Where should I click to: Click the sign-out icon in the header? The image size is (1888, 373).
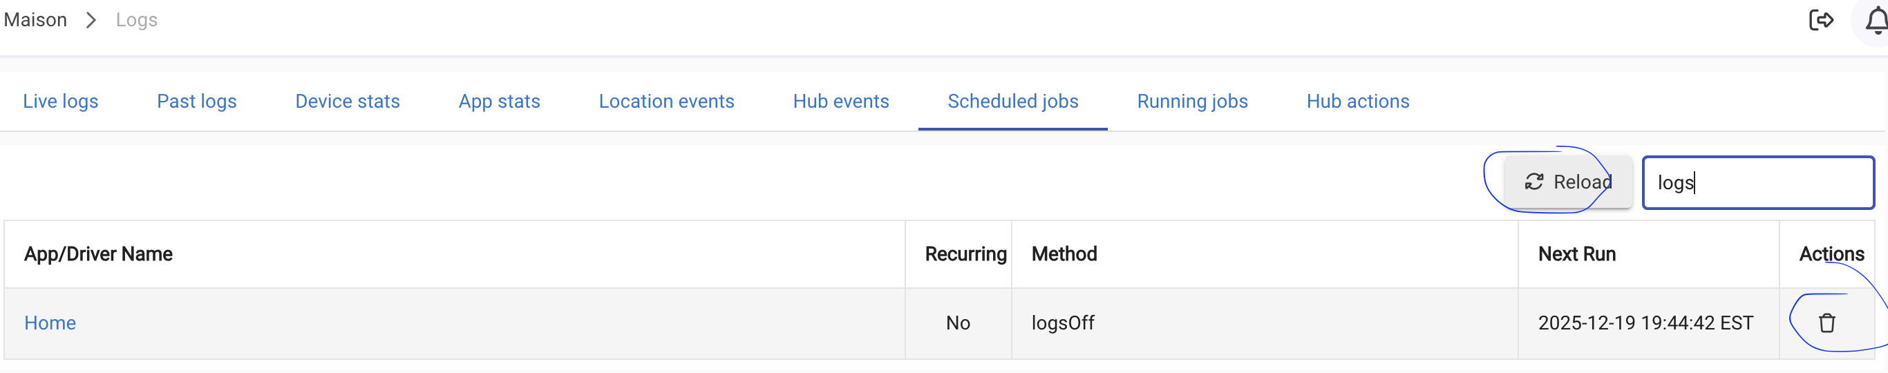click(1820, 21)
